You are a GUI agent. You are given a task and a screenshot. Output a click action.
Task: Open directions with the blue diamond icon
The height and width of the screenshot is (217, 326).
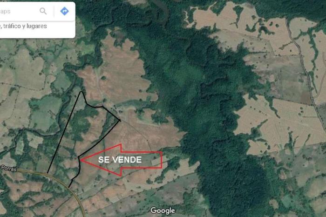(64, 11)
